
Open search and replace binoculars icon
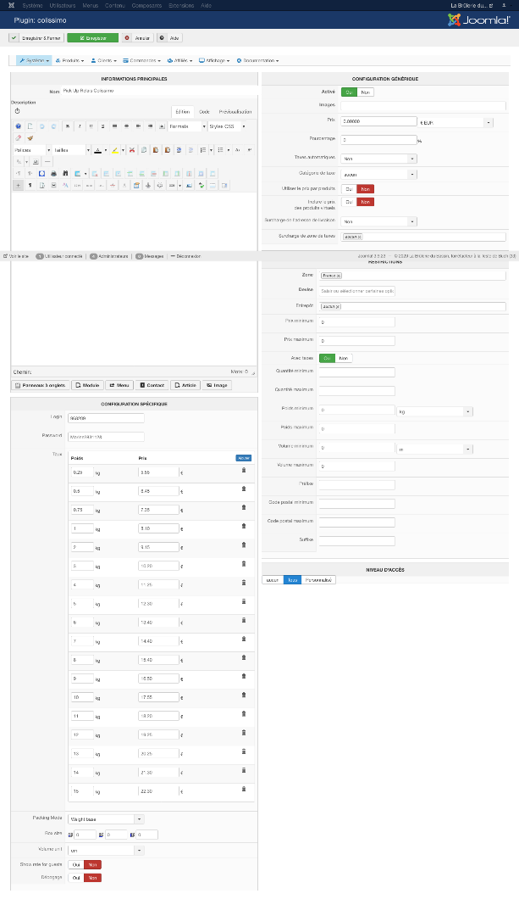point(65,174)
